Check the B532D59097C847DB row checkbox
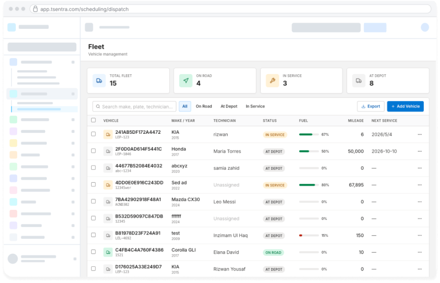The width and height of the screenshot is (440, 283). 93,218
